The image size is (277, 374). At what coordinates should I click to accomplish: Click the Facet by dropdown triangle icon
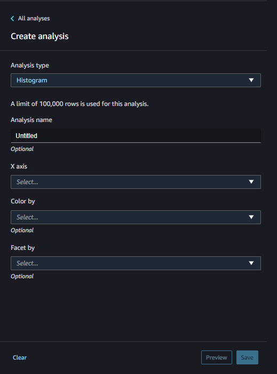click(x=251, y=263)
